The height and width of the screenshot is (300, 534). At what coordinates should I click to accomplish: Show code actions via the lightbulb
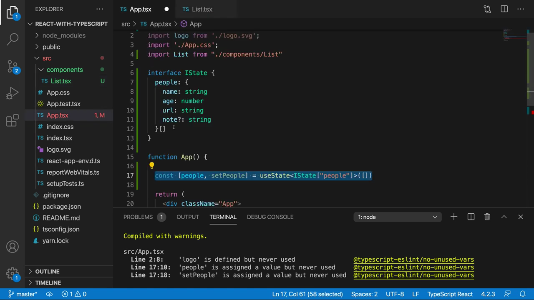pos(152,166)
